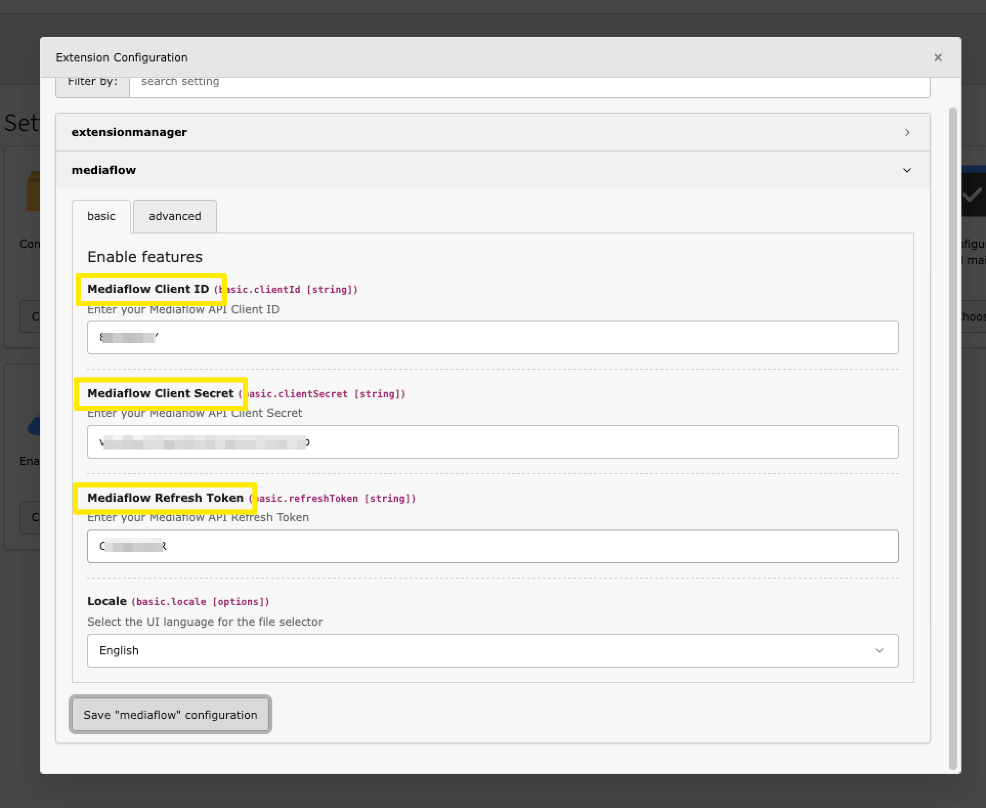Click the Mediaflow Refresh Token label
Screen dimensions: 986x808
(165, 498)
